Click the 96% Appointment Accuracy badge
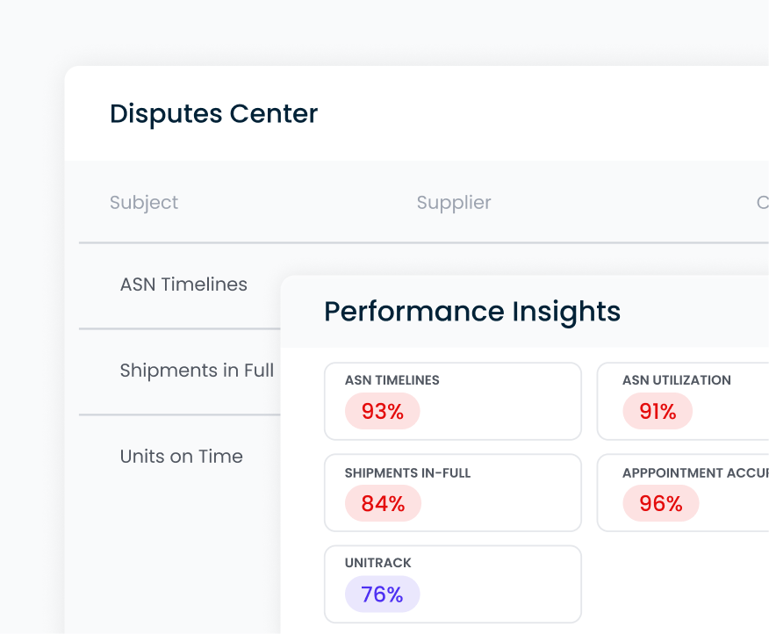The height and width of the screenshot is (634, 769). (661, 503)
